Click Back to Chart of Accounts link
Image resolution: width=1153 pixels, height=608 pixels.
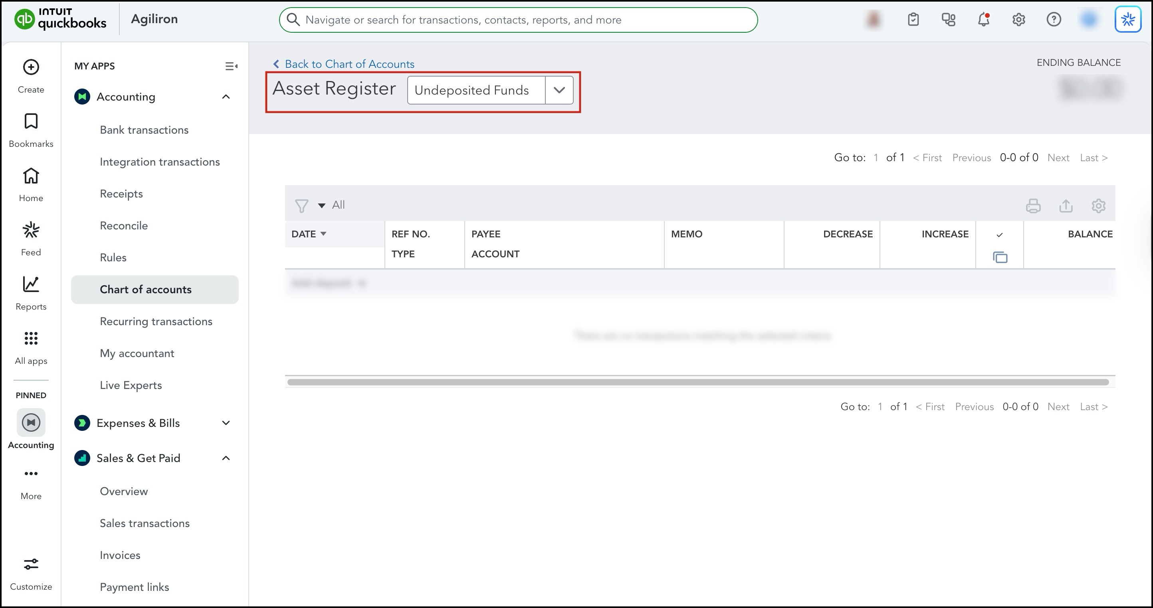[x=349, y=64]
